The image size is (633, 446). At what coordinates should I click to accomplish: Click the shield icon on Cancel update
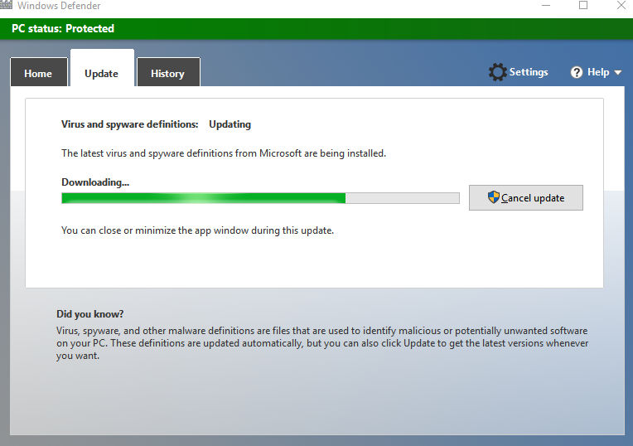493,197
